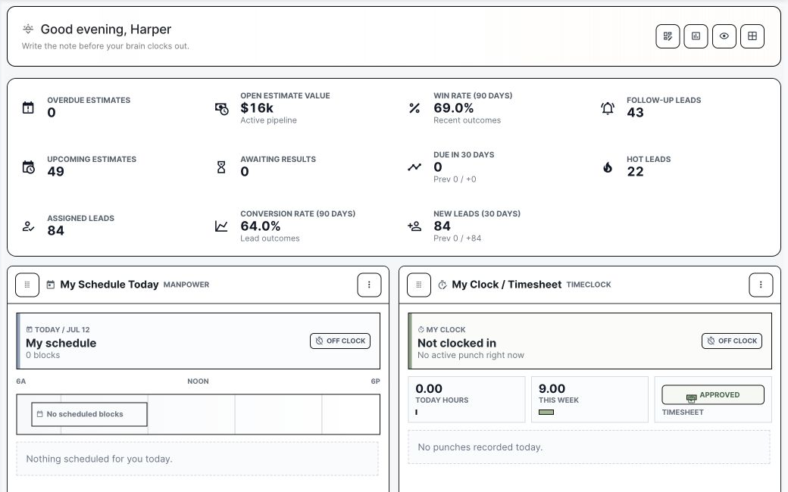Open the grid layout button in the header

click(x=752, y=36)
